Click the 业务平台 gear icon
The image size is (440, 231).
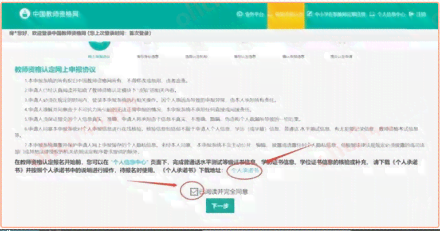pyautogui.click(x=240, y=14)
